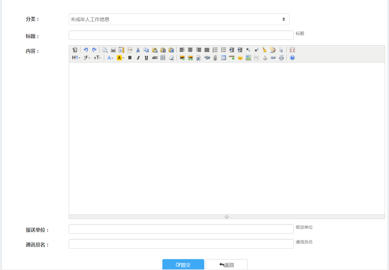Paste as plain text
This screenshot has width=389, height=270.
click(163, 50)
